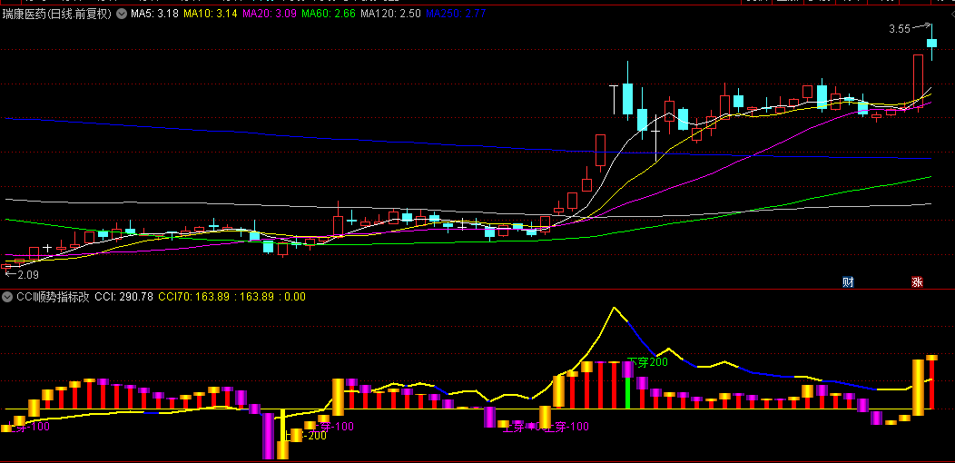Click the CCI: 290.78 value
This screenshot has width=955, height=463.
[x=123, y=297]
